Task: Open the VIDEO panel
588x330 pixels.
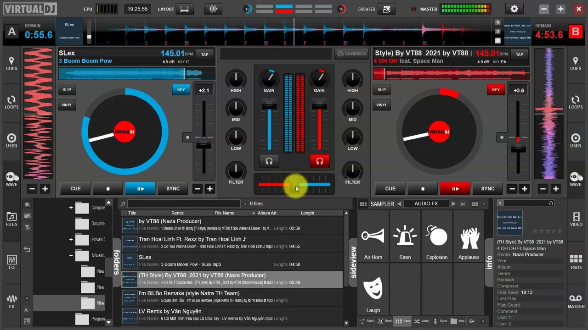Action: click(x=576, y=219)
